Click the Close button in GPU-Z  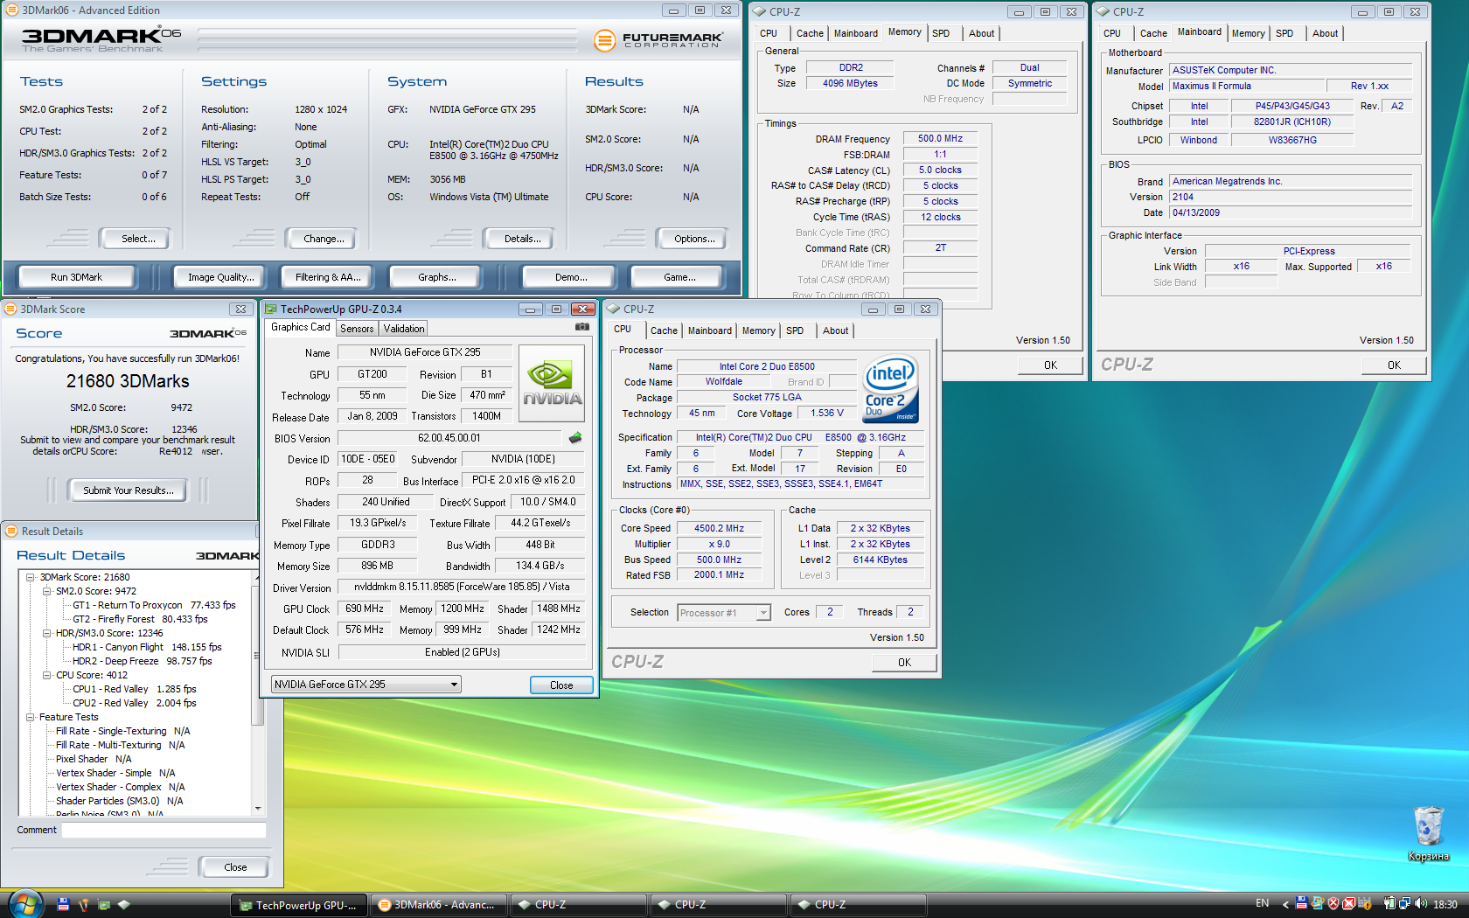click(561, 685)
